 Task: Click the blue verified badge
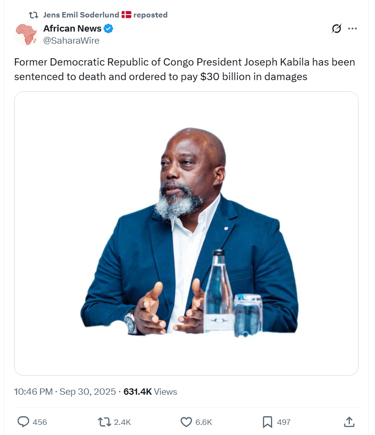point(109,29)
